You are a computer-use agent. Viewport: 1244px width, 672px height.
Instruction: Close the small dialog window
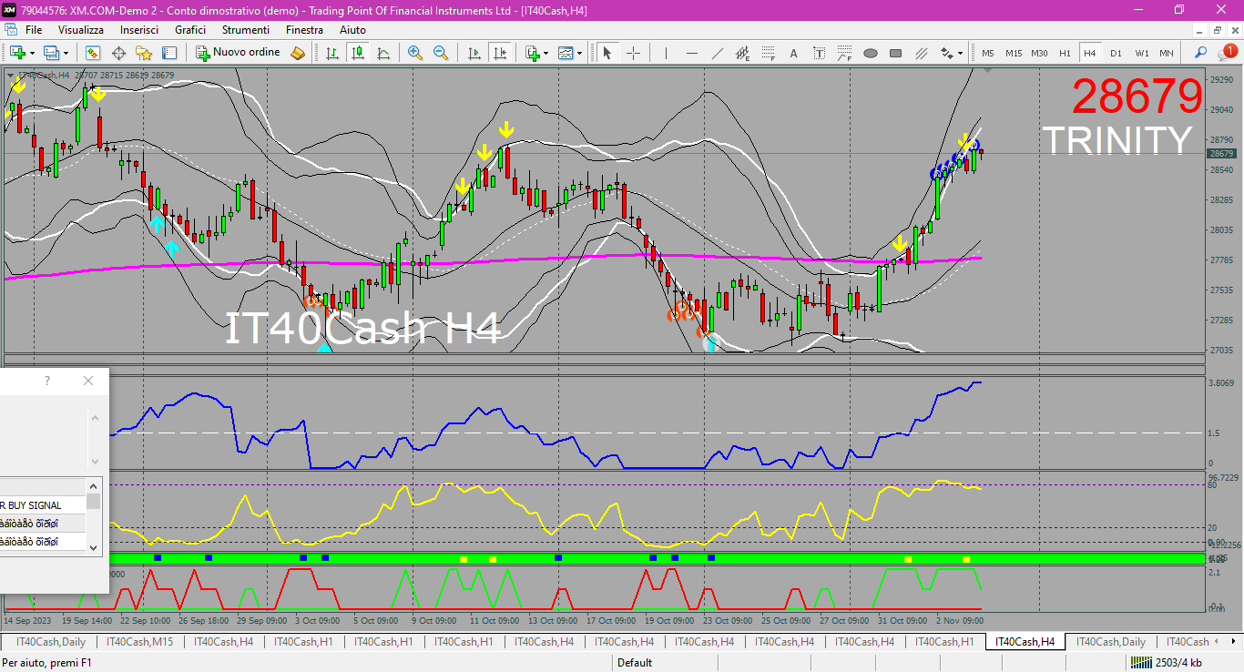[88, 381]
